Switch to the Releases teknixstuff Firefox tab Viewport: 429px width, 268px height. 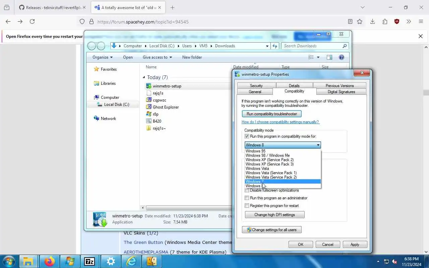click(x=52, y=7)
